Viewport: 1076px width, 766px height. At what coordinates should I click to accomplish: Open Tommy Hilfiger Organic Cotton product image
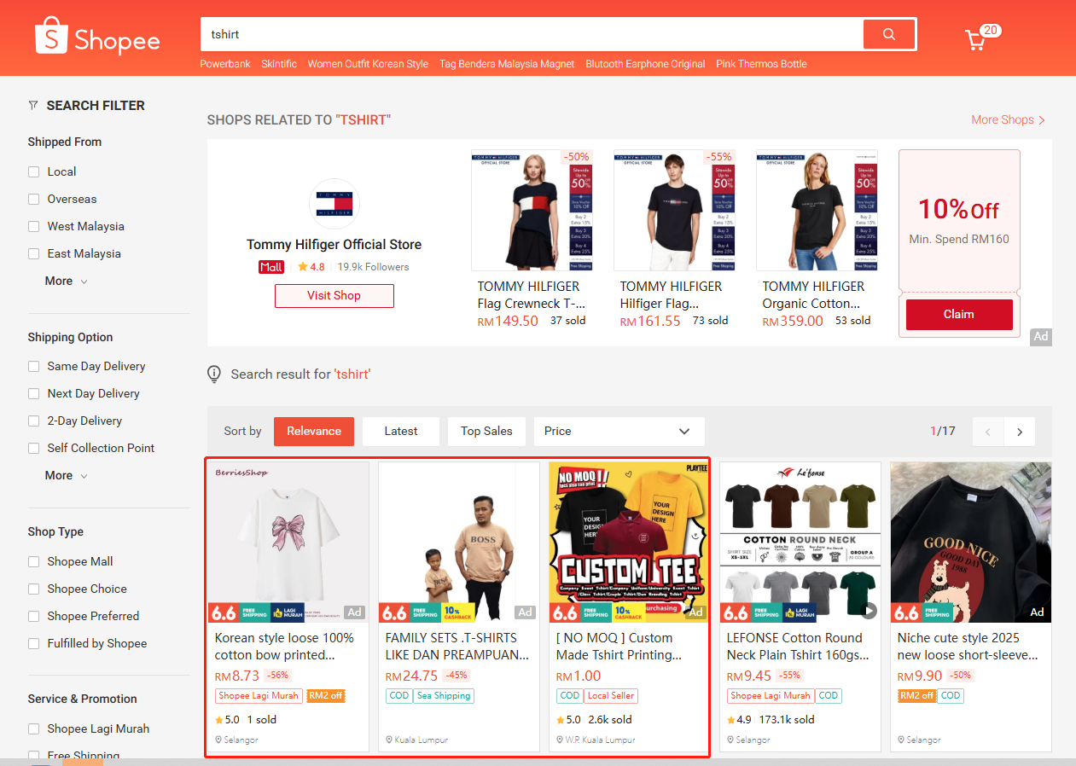tap(817, 211)
